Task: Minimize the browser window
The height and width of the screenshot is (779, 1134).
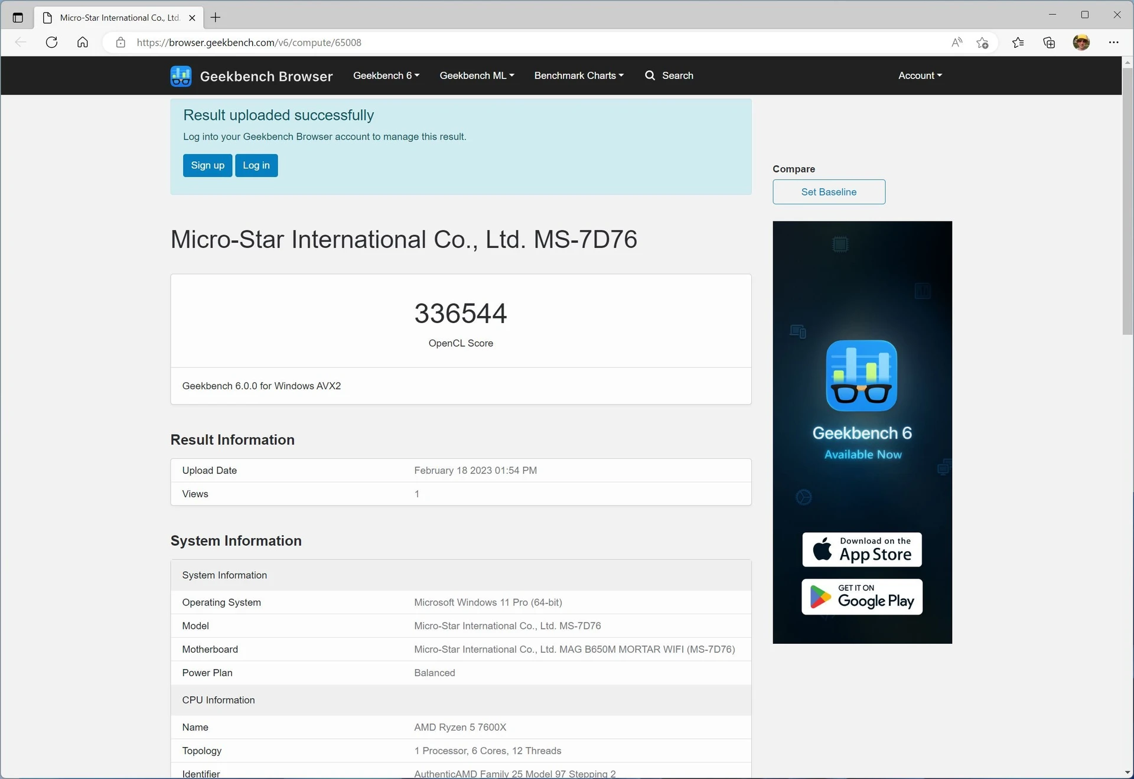Action: point(1052,15)
